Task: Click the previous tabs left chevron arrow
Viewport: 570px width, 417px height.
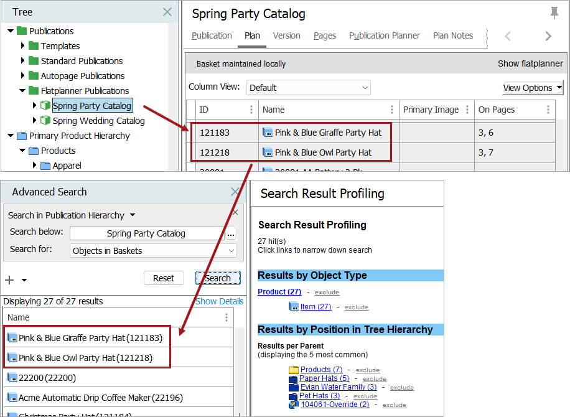Action: click(508, 36)
